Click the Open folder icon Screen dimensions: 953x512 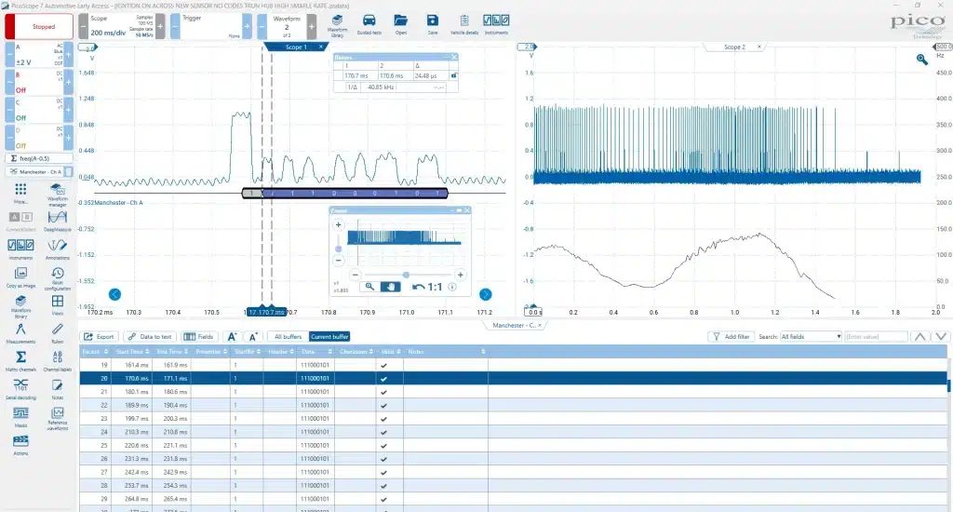click(x=400, y=25)
